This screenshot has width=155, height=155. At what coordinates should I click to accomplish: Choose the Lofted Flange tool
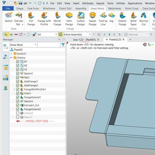81,19
